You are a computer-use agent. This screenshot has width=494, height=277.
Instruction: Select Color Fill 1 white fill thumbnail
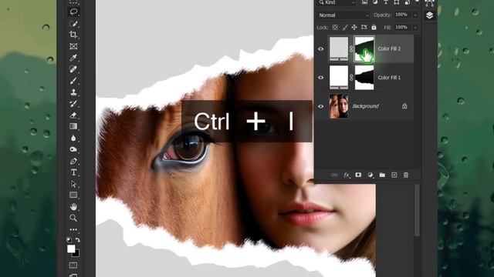click(x=339, y=77)
